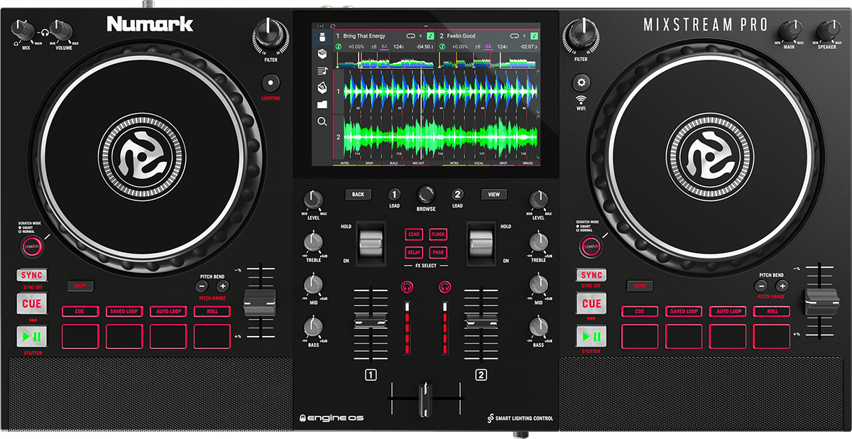Select the Roll pad mode on right deck

click(x=772, y=311)
